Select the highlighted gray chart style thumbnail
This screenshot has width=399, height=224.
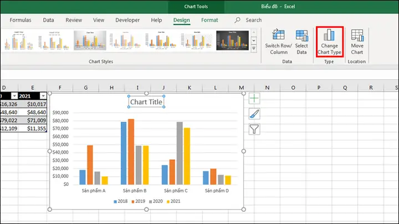[90, 40]
